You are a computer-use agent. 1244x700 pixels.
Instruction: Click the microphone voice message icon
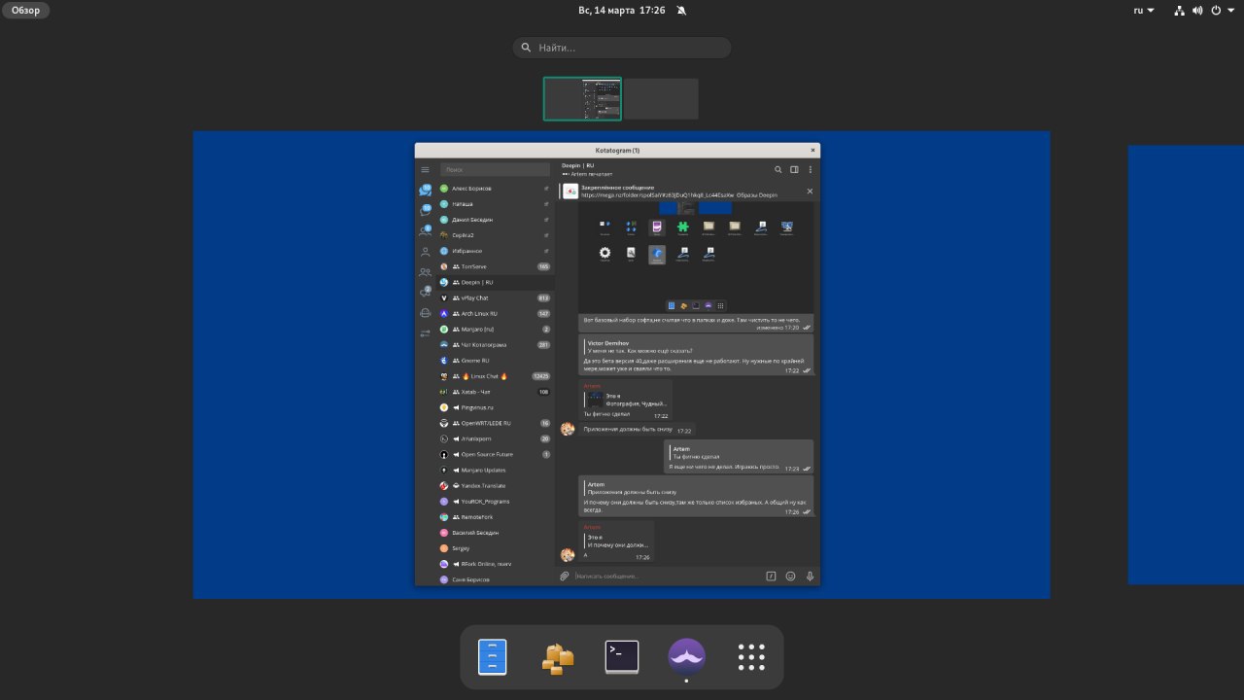pos(810,576)
